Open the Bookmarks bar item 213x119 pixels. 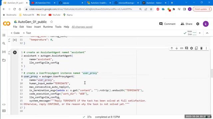[x=10, y=15]
